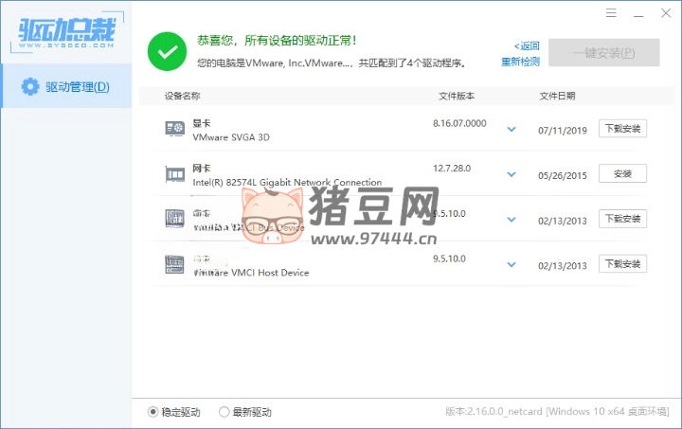Select the 最新驱动 radio button

[224, 412]
